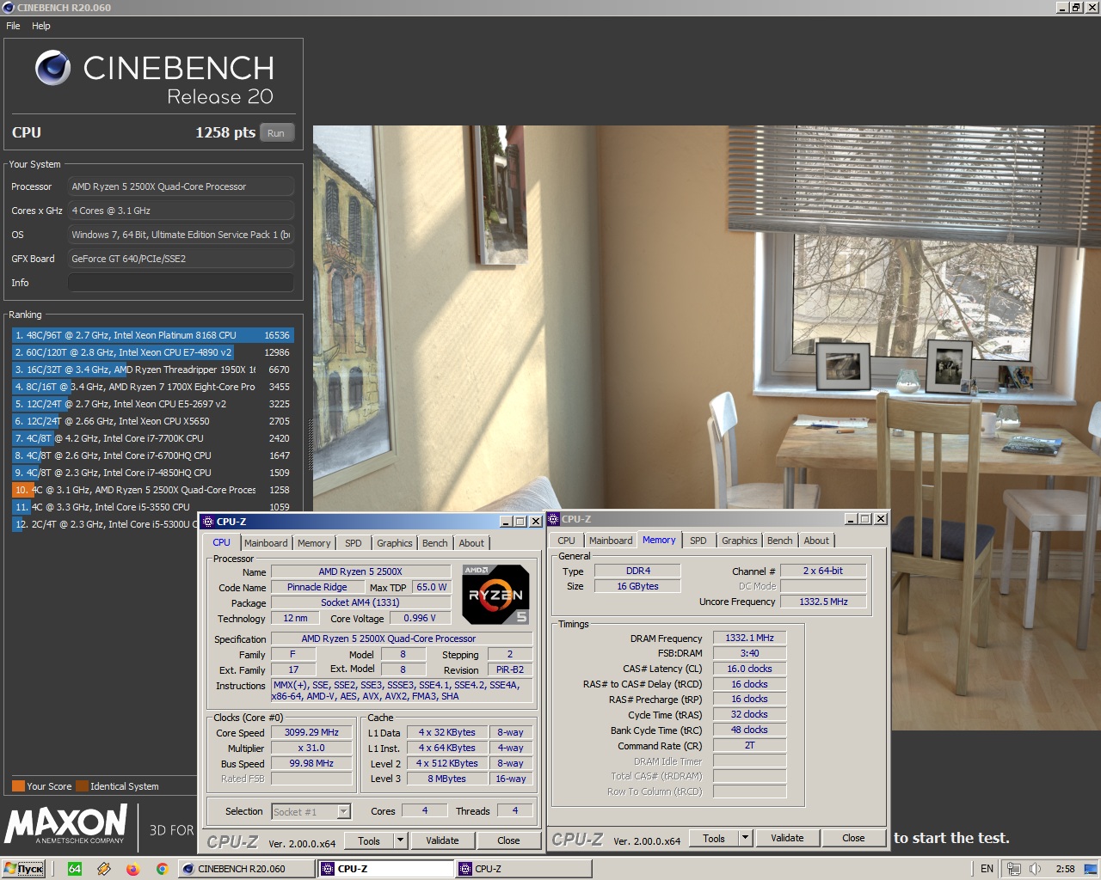Click Tools in the CPU-Z window showing the CPU tab

click(x=369, y=840)
